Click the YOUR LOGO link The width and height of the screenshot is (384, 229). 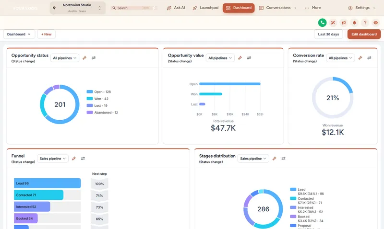click(25, 8)
